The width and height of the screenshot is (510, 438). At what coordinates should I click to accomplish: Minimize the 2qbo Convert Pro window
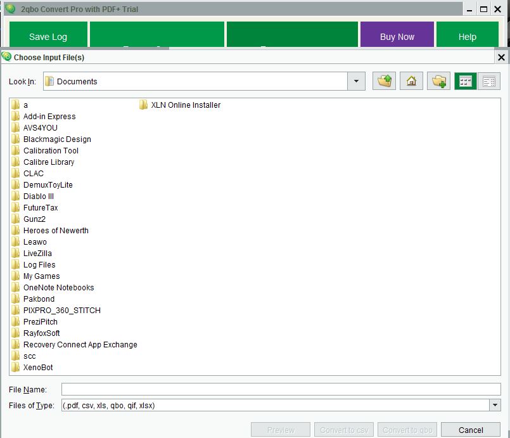[x=469, y=10]
